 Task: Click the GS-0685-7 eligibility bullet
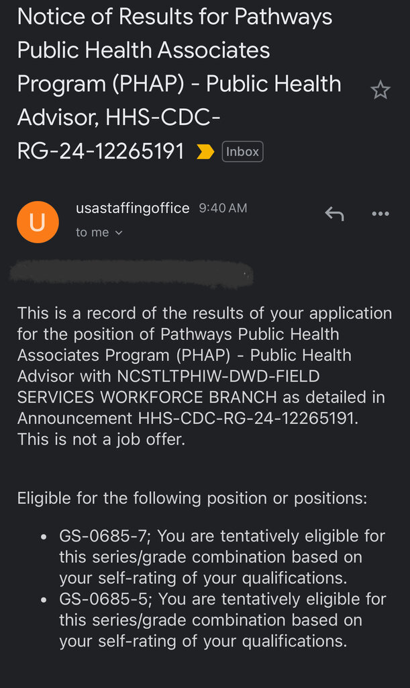tap(221, 557)
